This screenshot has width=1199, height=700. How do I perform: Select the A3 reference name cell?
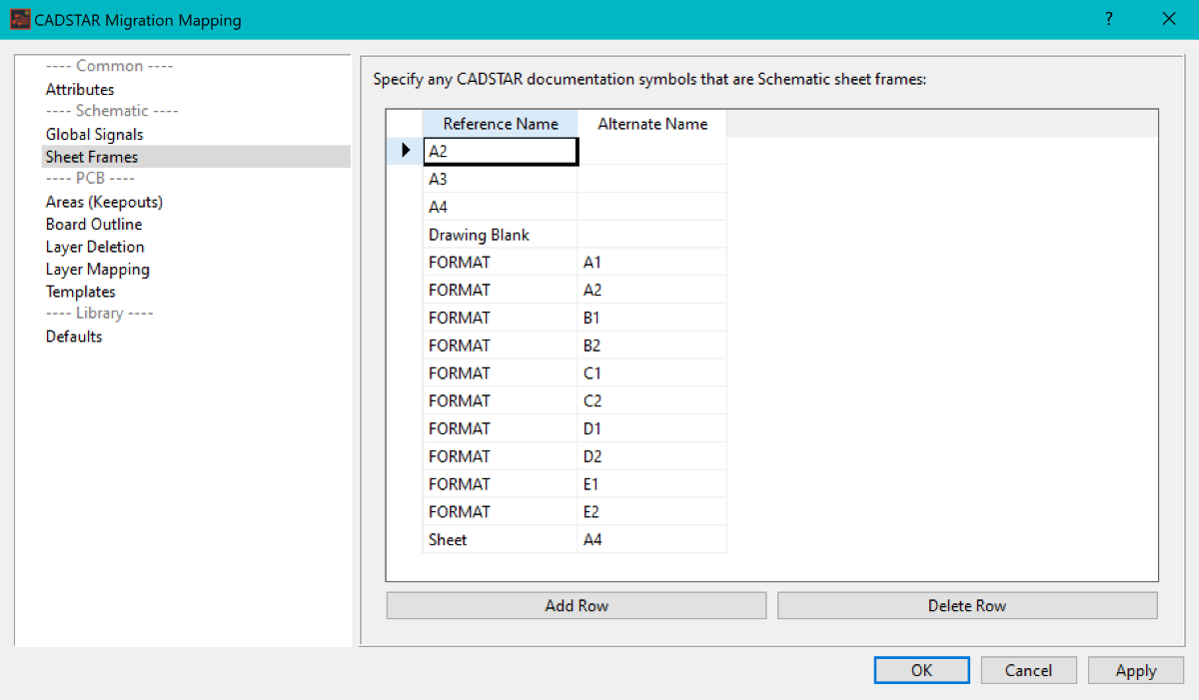click(x=501, y=179)
